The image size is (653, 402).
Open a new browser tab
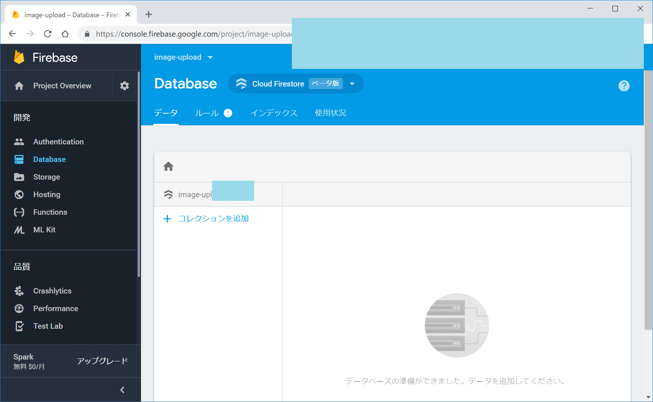click(149, 15)
